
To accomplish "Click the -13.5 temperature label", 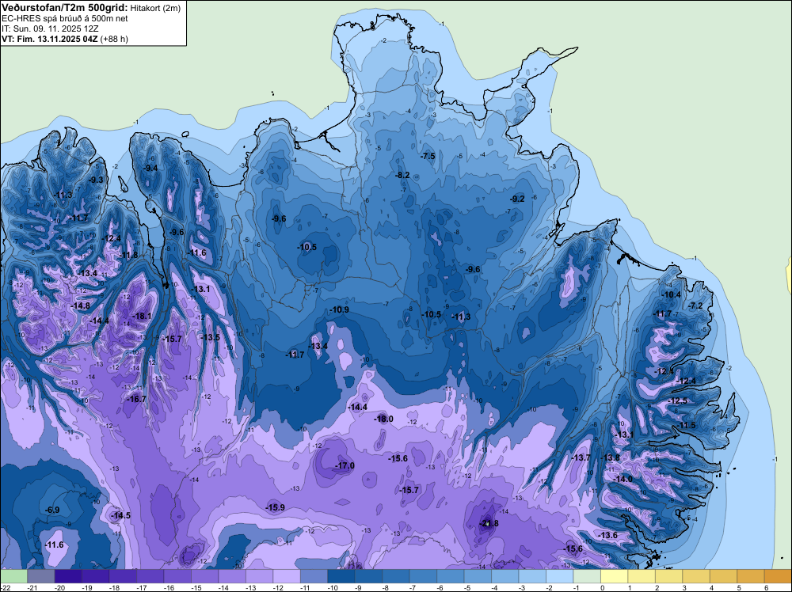I will 210,337.
